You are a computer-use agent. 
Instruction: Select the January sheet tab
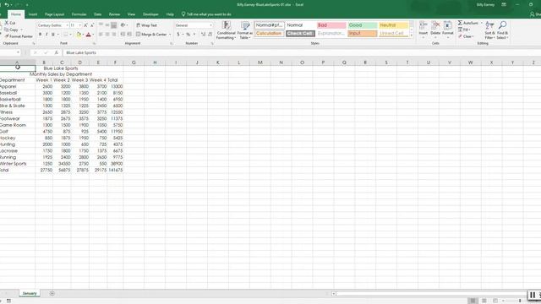(30, 294)
